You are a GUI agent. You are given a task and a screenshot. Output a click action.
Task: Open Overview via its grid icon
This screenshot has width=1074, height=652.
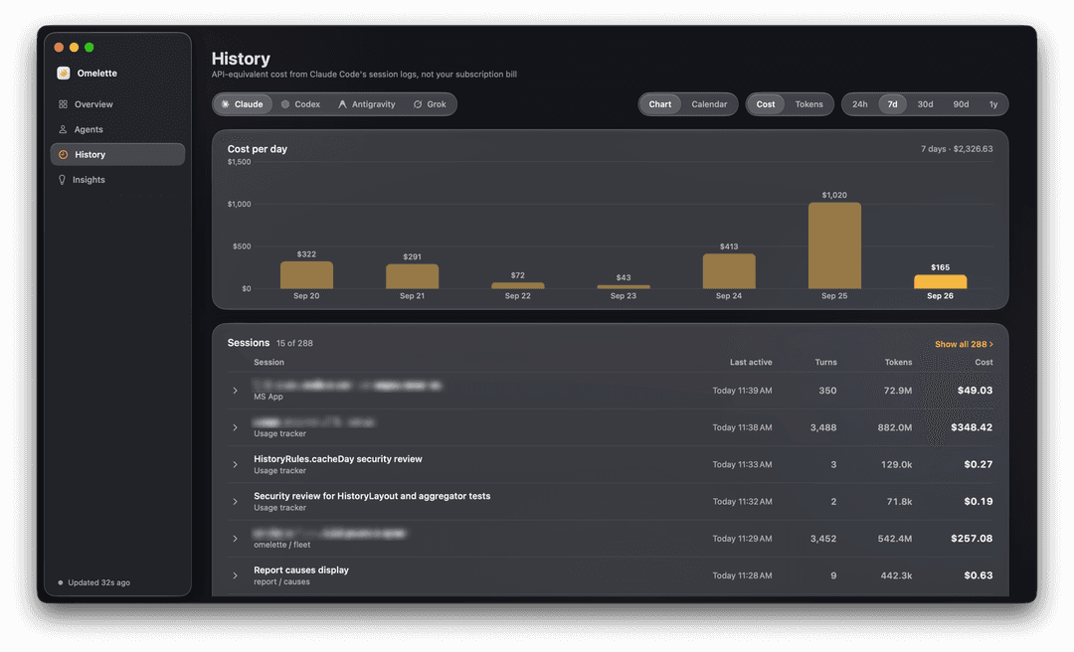point(63,104)
